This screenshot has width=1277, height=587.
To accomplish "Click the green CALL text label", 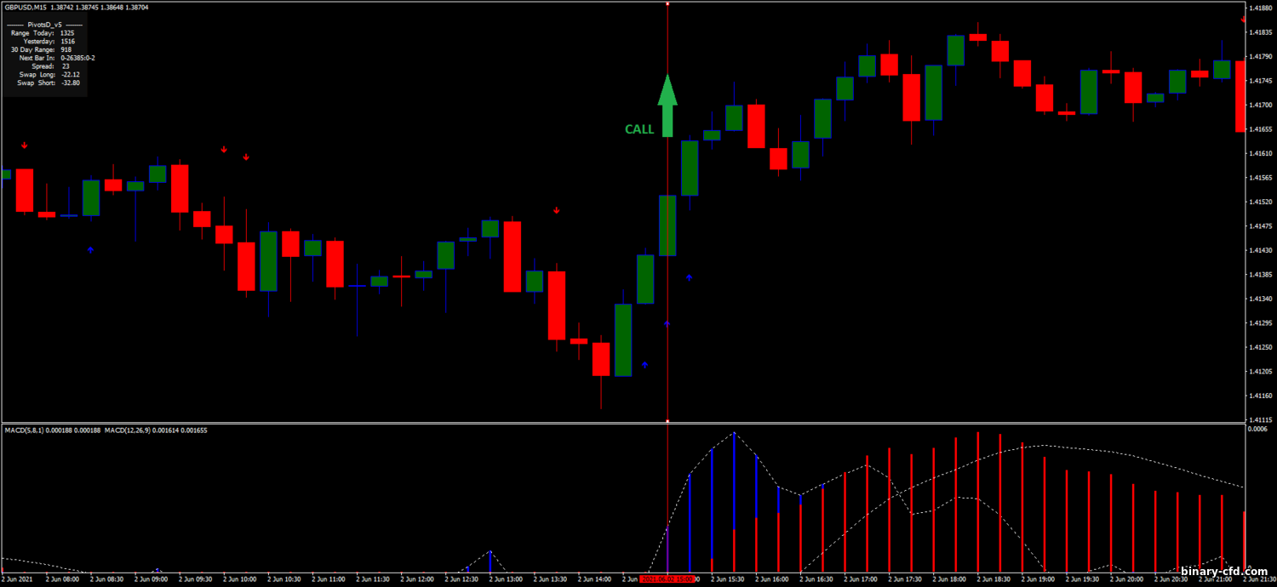I will click(x=639, y=130).
